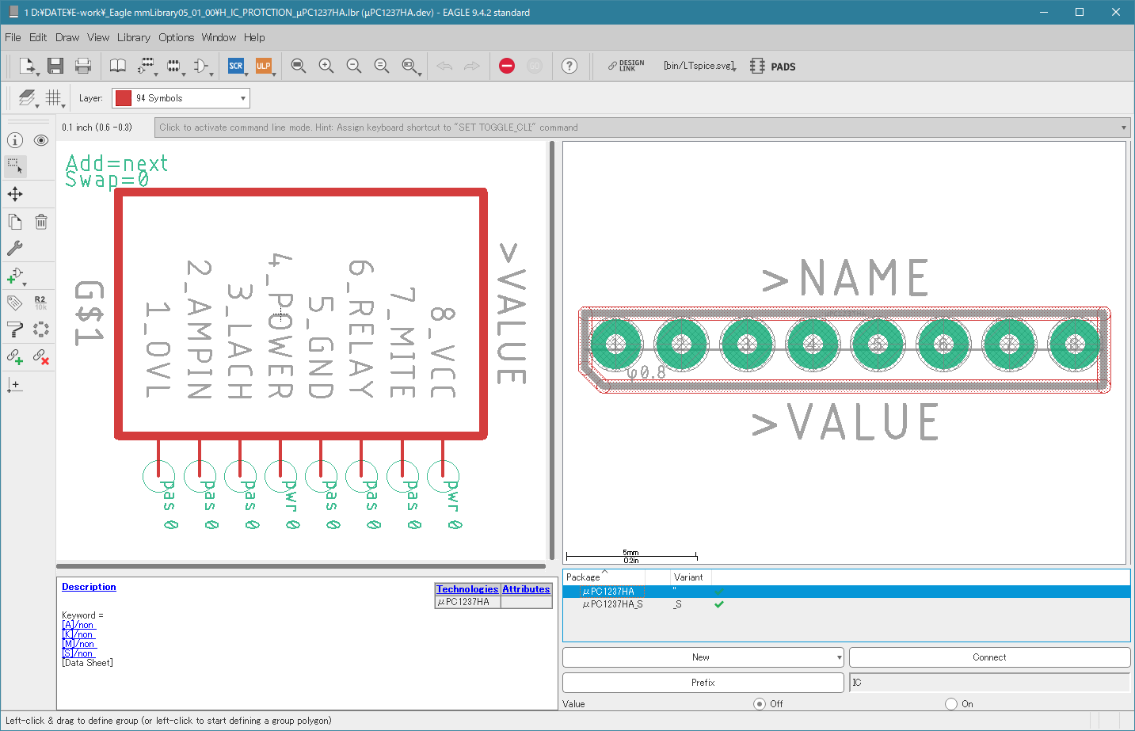Open the Help menu
The height and width of the screenshot is (731, 1135).
tap(254, 37)
